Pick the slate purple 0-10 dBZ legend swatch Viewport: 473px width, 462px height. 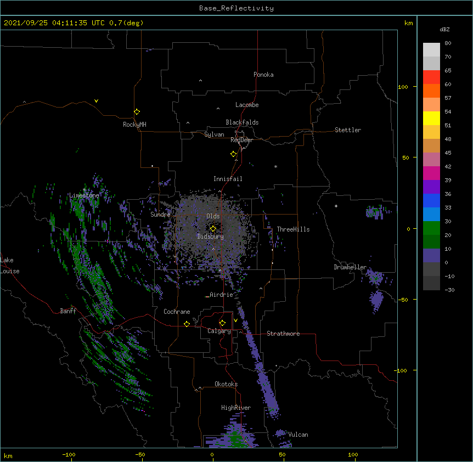coord(431,256)
